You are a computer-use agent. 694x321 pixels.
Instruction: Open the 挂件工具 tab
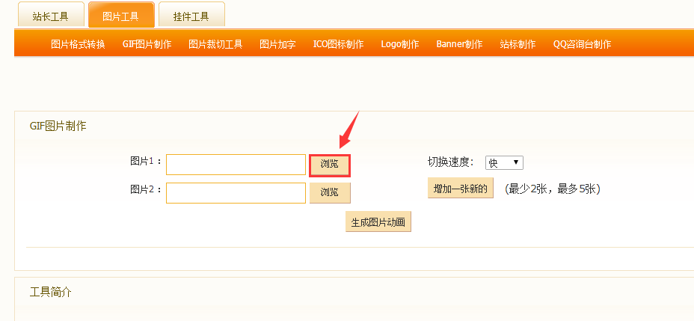click(191, 15)
